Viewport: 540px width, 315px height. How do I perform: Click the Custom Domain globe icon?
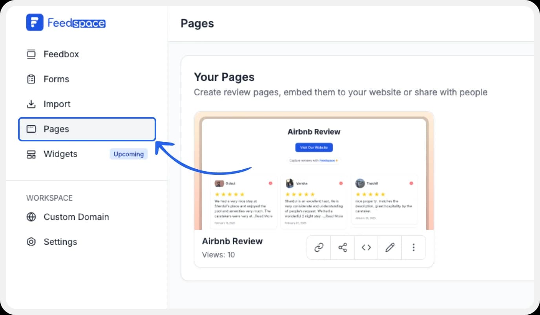[x=31, y=217]
